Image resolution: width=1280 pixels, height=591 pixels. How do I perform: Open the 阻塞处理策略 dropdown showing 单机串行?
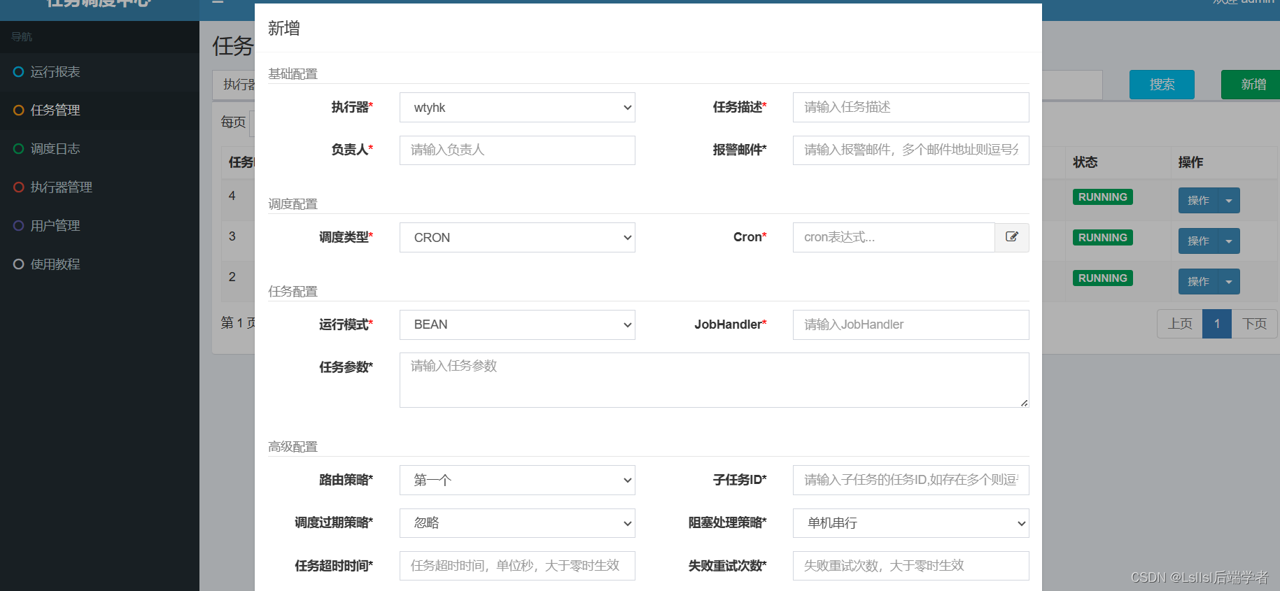[910, 523]
